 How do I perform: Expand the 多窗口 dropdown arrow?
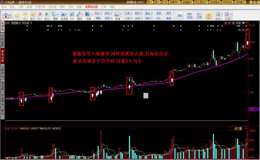click(x=231, y=14)
